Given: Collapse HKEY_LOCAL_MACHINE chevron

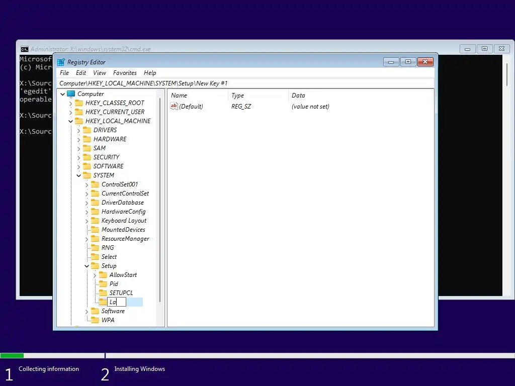Looking at the screenshot, I should click(x=70, y=122).
